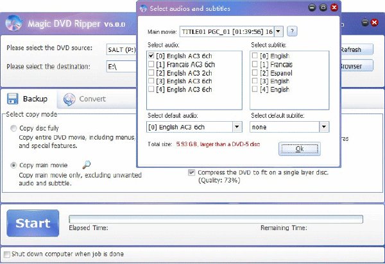Uncheck audio track [0] English AC3 6ch
Viewport: 385px width, 264px height.
(151, 56)
